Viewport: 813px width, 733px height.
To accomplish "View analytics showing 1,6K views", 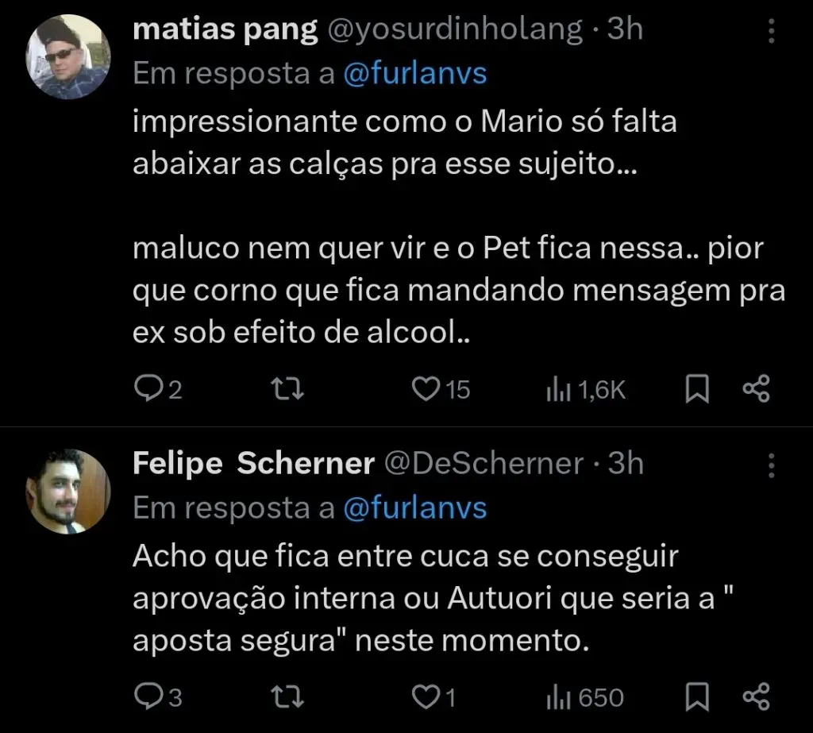I will pos(558,389).
